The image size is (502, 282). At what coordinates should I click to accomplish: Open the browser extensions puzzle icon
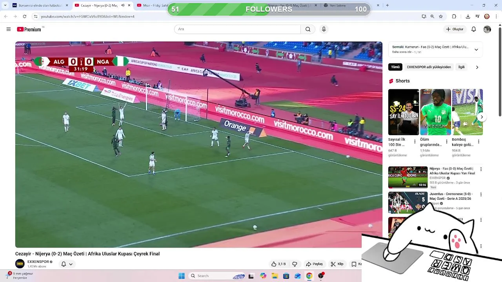tap(454, 16)
